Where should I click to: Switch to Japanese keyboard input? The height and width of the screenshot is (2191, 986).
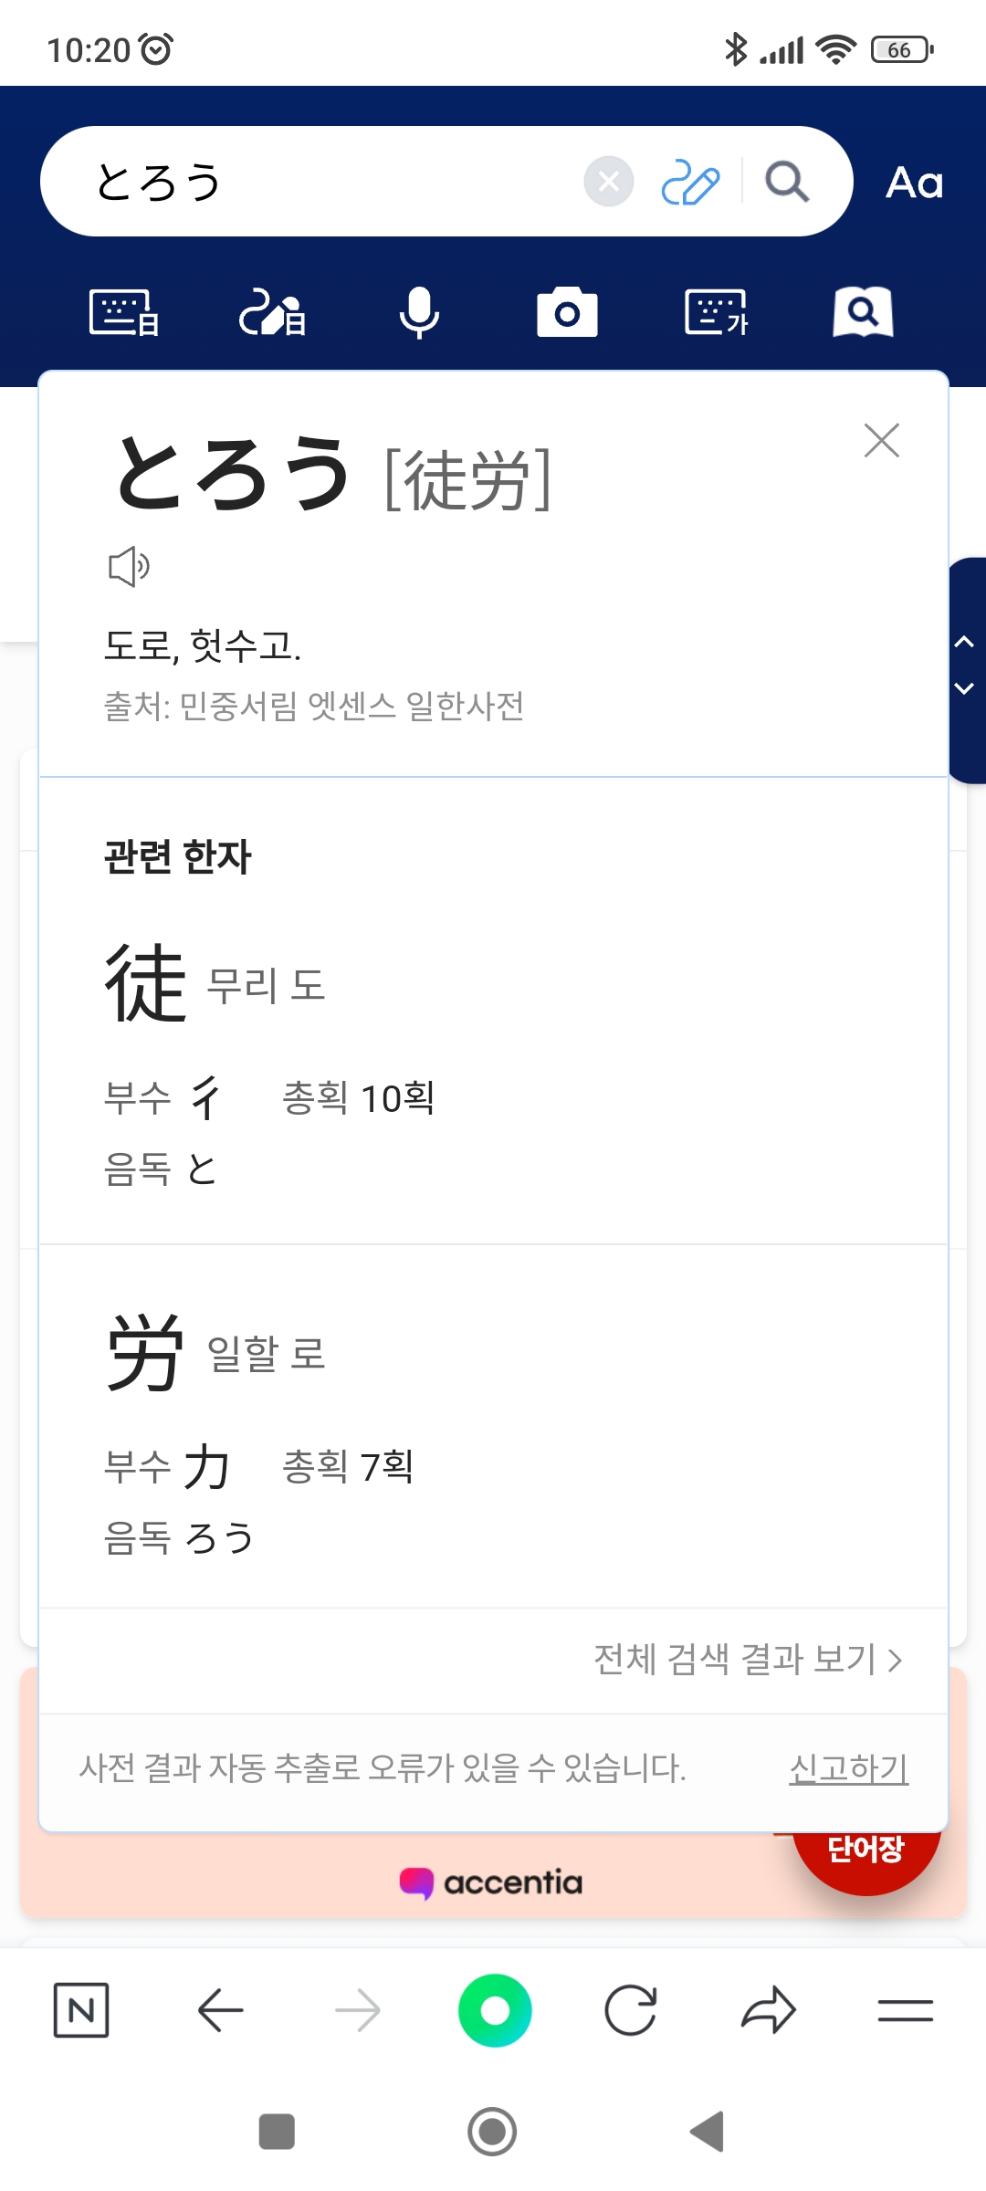pos(124,313)
